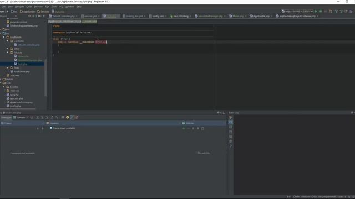Click the help question mark in Event Log
Screen dimensions: 355x199
(231, 146)
